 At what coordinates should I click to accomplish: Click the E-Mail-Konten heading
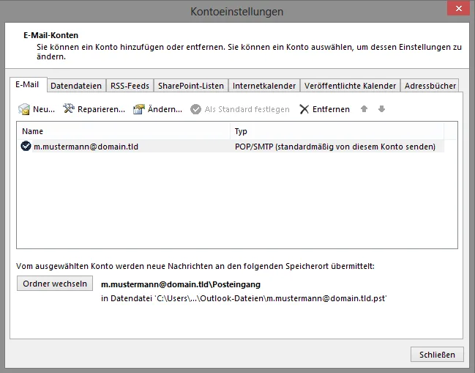51,35
